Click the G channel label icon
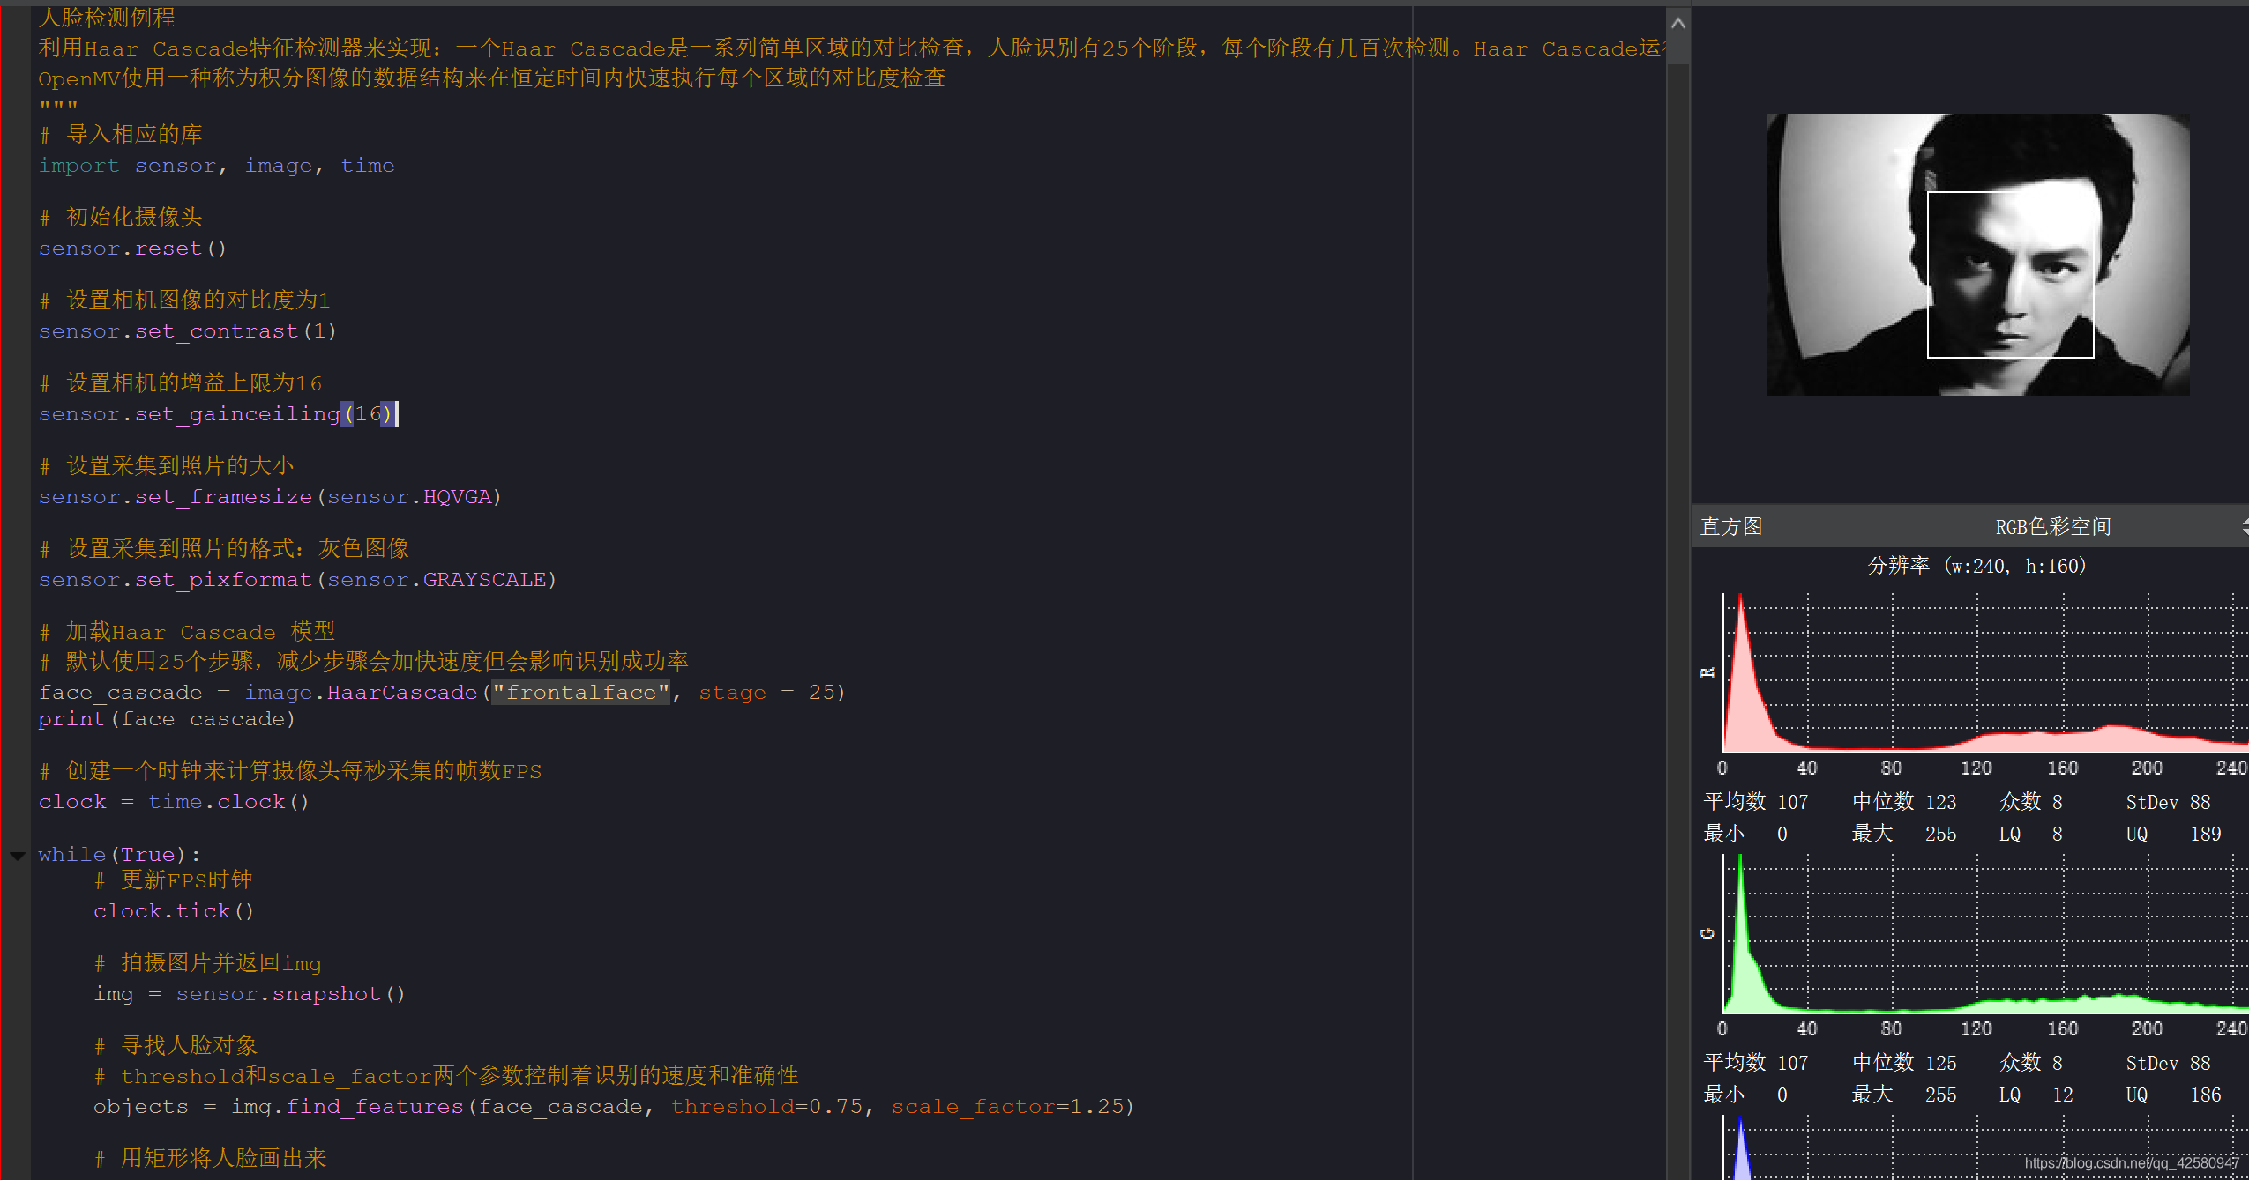The height and width of the screenshot is (1180, 2249). 1707,933
